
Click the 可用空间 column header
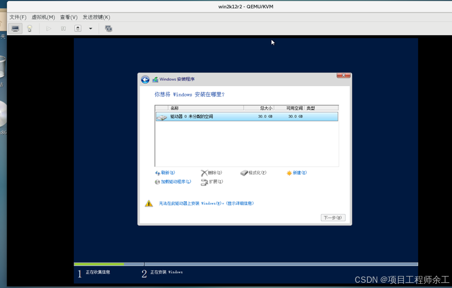coord(289,108)
